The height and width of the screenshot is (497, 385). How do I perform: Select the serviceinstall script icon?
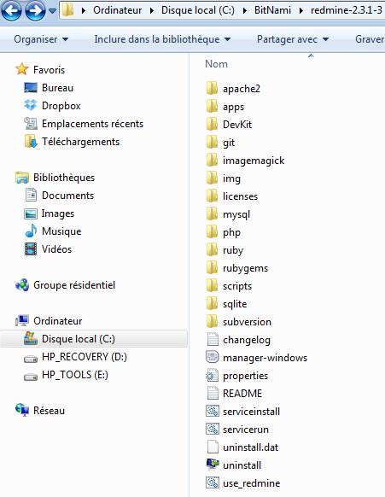point(212,411)
